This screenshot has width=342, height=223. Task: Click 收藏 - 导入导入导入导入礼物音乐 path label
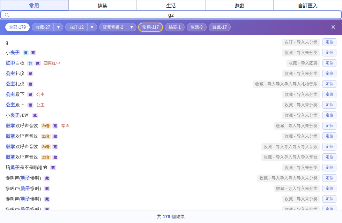coord(287,84)
